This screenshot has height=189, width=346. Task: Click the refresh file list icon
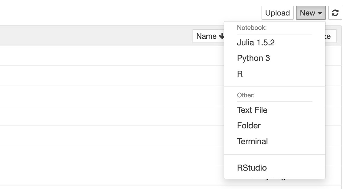335,13
